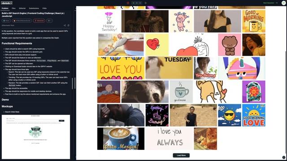Open the FAQs tab

(44, 8)
